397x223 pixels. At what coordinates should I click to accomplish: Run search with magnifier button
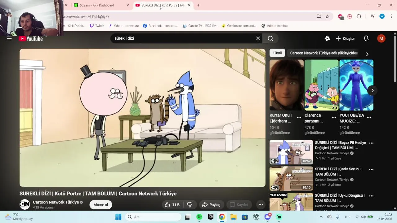270,38
